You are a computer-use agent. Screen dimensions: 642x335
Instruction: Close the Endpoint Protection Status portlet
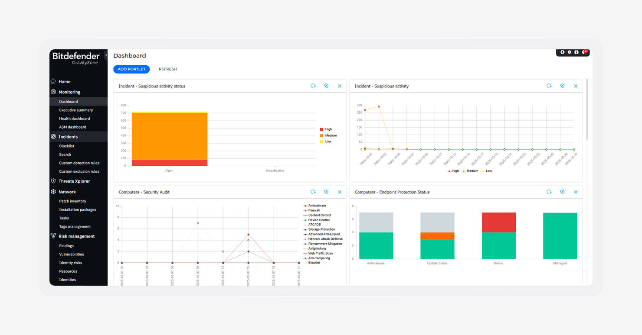(x=576, y=192)
